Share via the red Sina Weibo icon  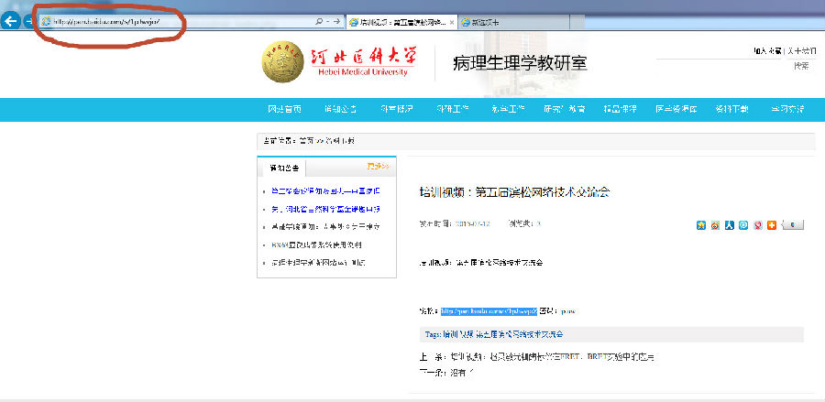tap(715, 225)
